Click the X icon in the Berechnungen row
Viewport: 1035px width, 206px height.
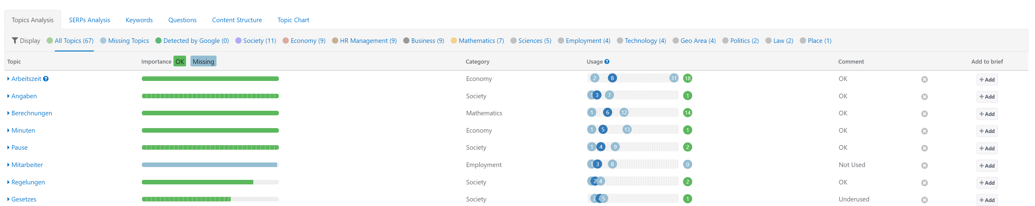pyautogui.click(x=924, y=114)
